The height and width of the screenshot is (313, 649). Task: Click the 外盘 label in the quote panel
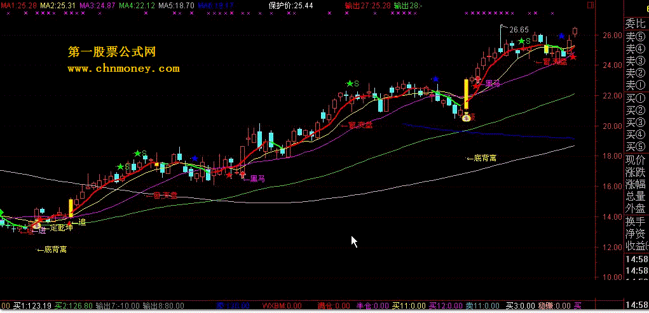[x=636, y=208]
